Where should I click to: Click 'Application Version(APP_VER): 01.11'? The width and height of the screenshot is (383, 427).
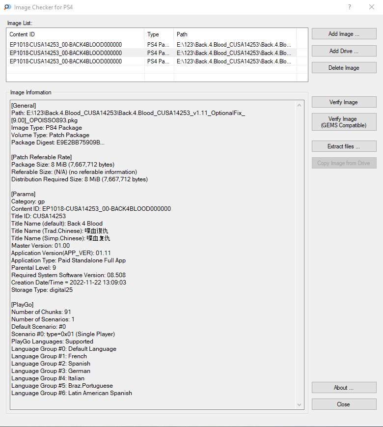click(x=61, y=253)
